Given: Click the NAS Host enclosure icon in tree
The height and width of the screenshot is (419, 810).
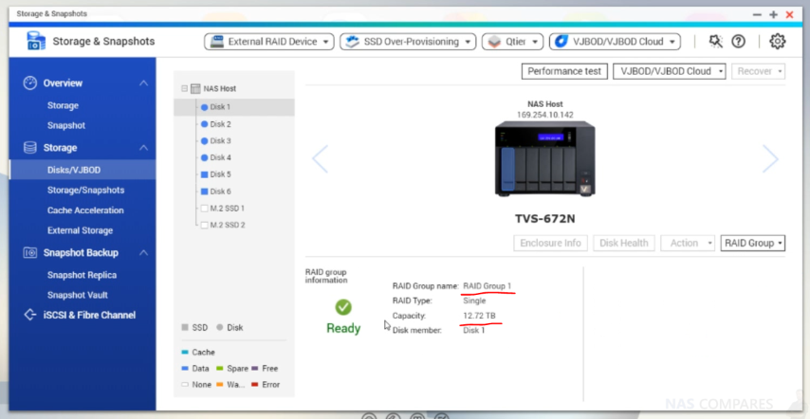Looking at the screenshot, I should point(195,89).
